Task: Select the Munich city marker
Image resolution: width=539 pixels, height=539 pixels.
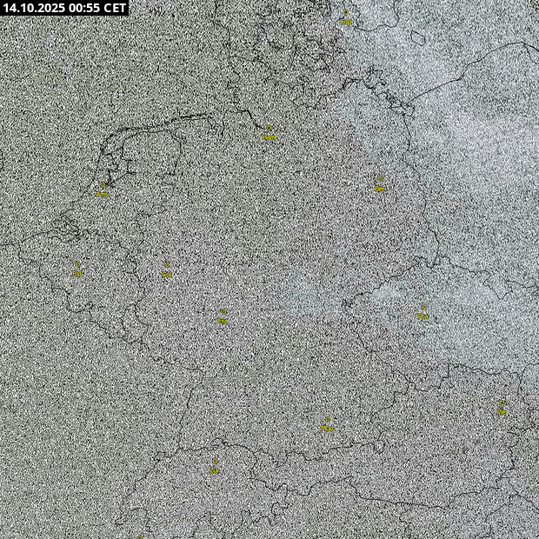Action: point(328,420)
